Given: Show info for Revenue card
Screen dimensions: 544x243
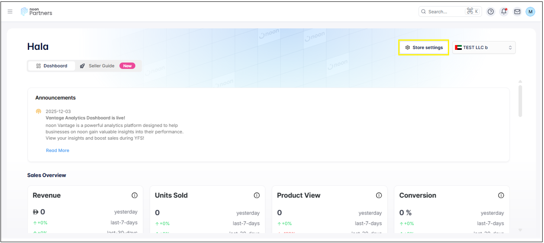Looking at the screenshot, I should [x=135, y=195].
